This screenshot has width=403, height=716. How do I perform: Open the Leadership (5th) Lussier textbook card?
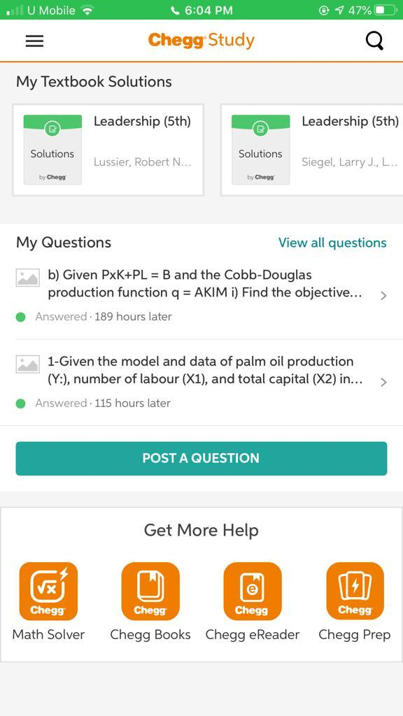coord(108,150)
